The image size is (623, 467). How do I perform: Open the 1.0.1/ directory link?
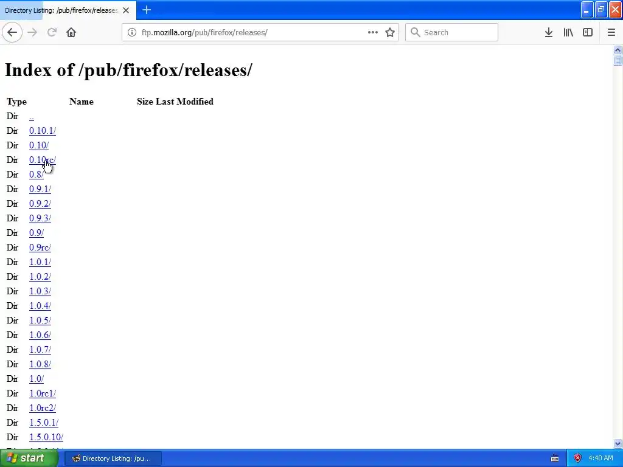tap(40, 262)
